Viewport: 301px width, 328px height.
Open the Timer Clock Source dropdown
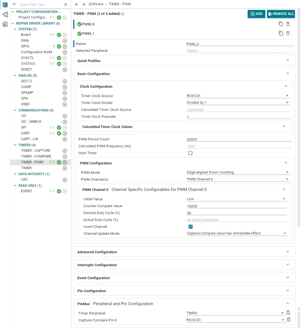238,96
